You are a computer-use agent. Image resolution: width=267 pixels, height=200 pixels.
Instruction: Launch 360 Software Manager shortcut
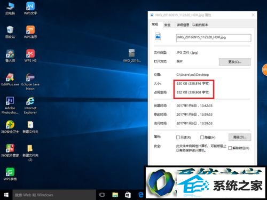pyautogui.click(x=10, y=150)
